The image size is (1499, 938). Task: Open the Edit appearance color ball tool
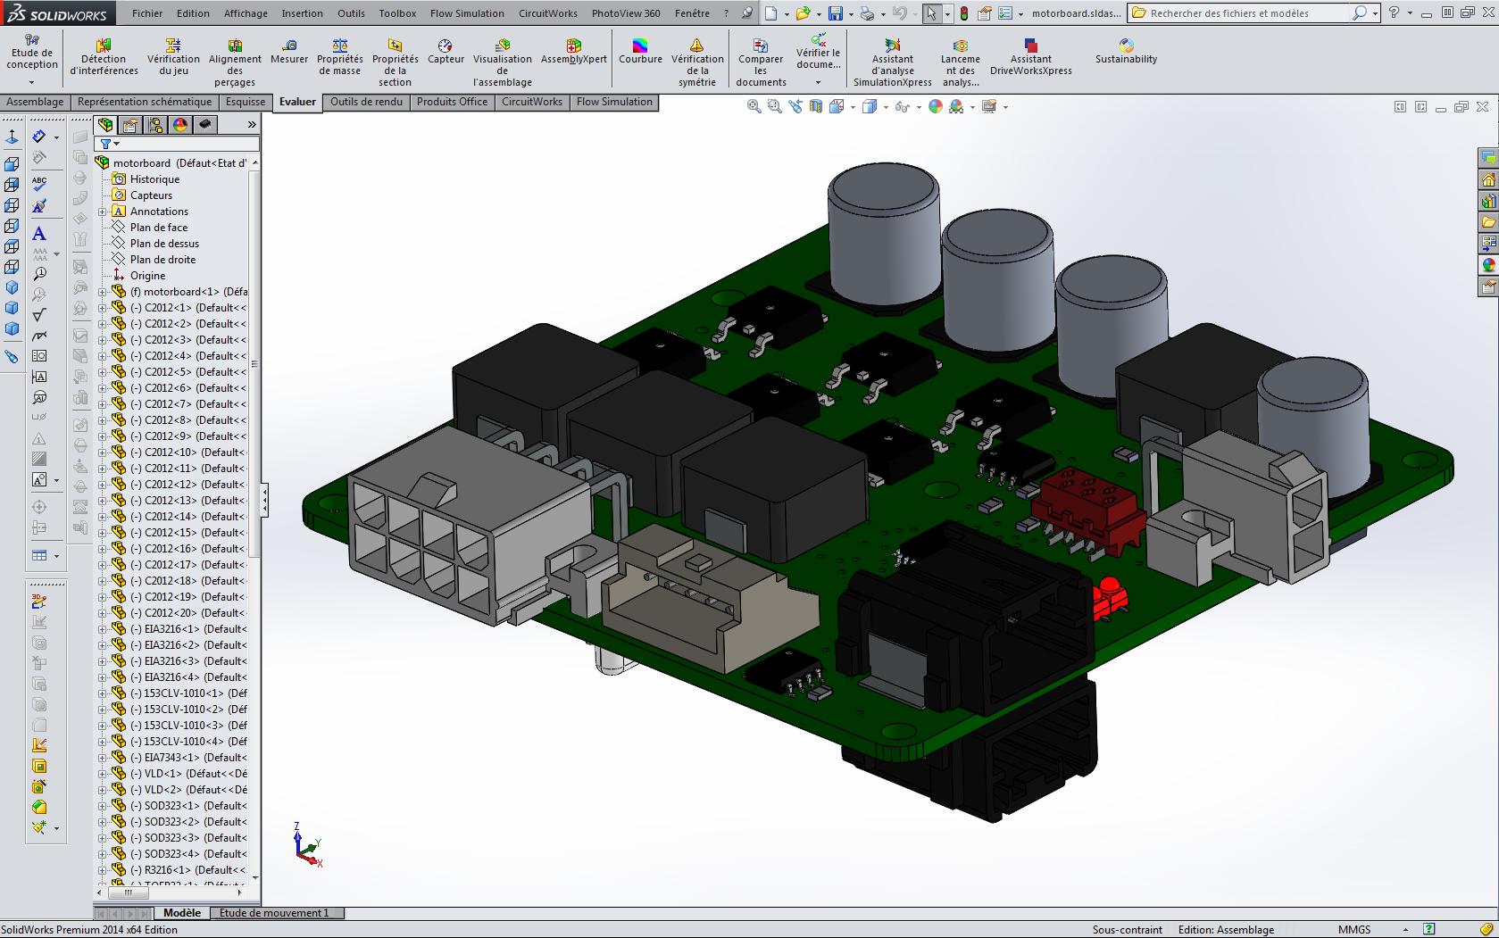point(935,105)
